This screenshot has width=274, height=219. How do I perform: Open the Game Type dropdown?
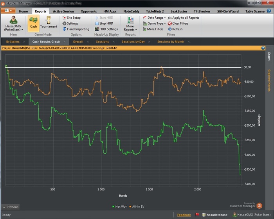154,23
